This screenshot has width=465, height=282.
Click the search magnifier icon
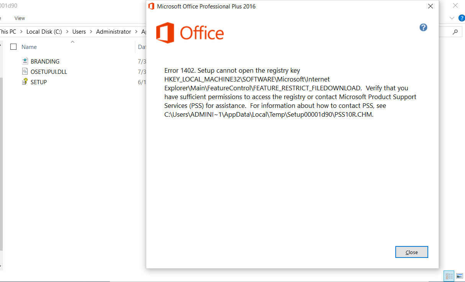coord(455,32)
